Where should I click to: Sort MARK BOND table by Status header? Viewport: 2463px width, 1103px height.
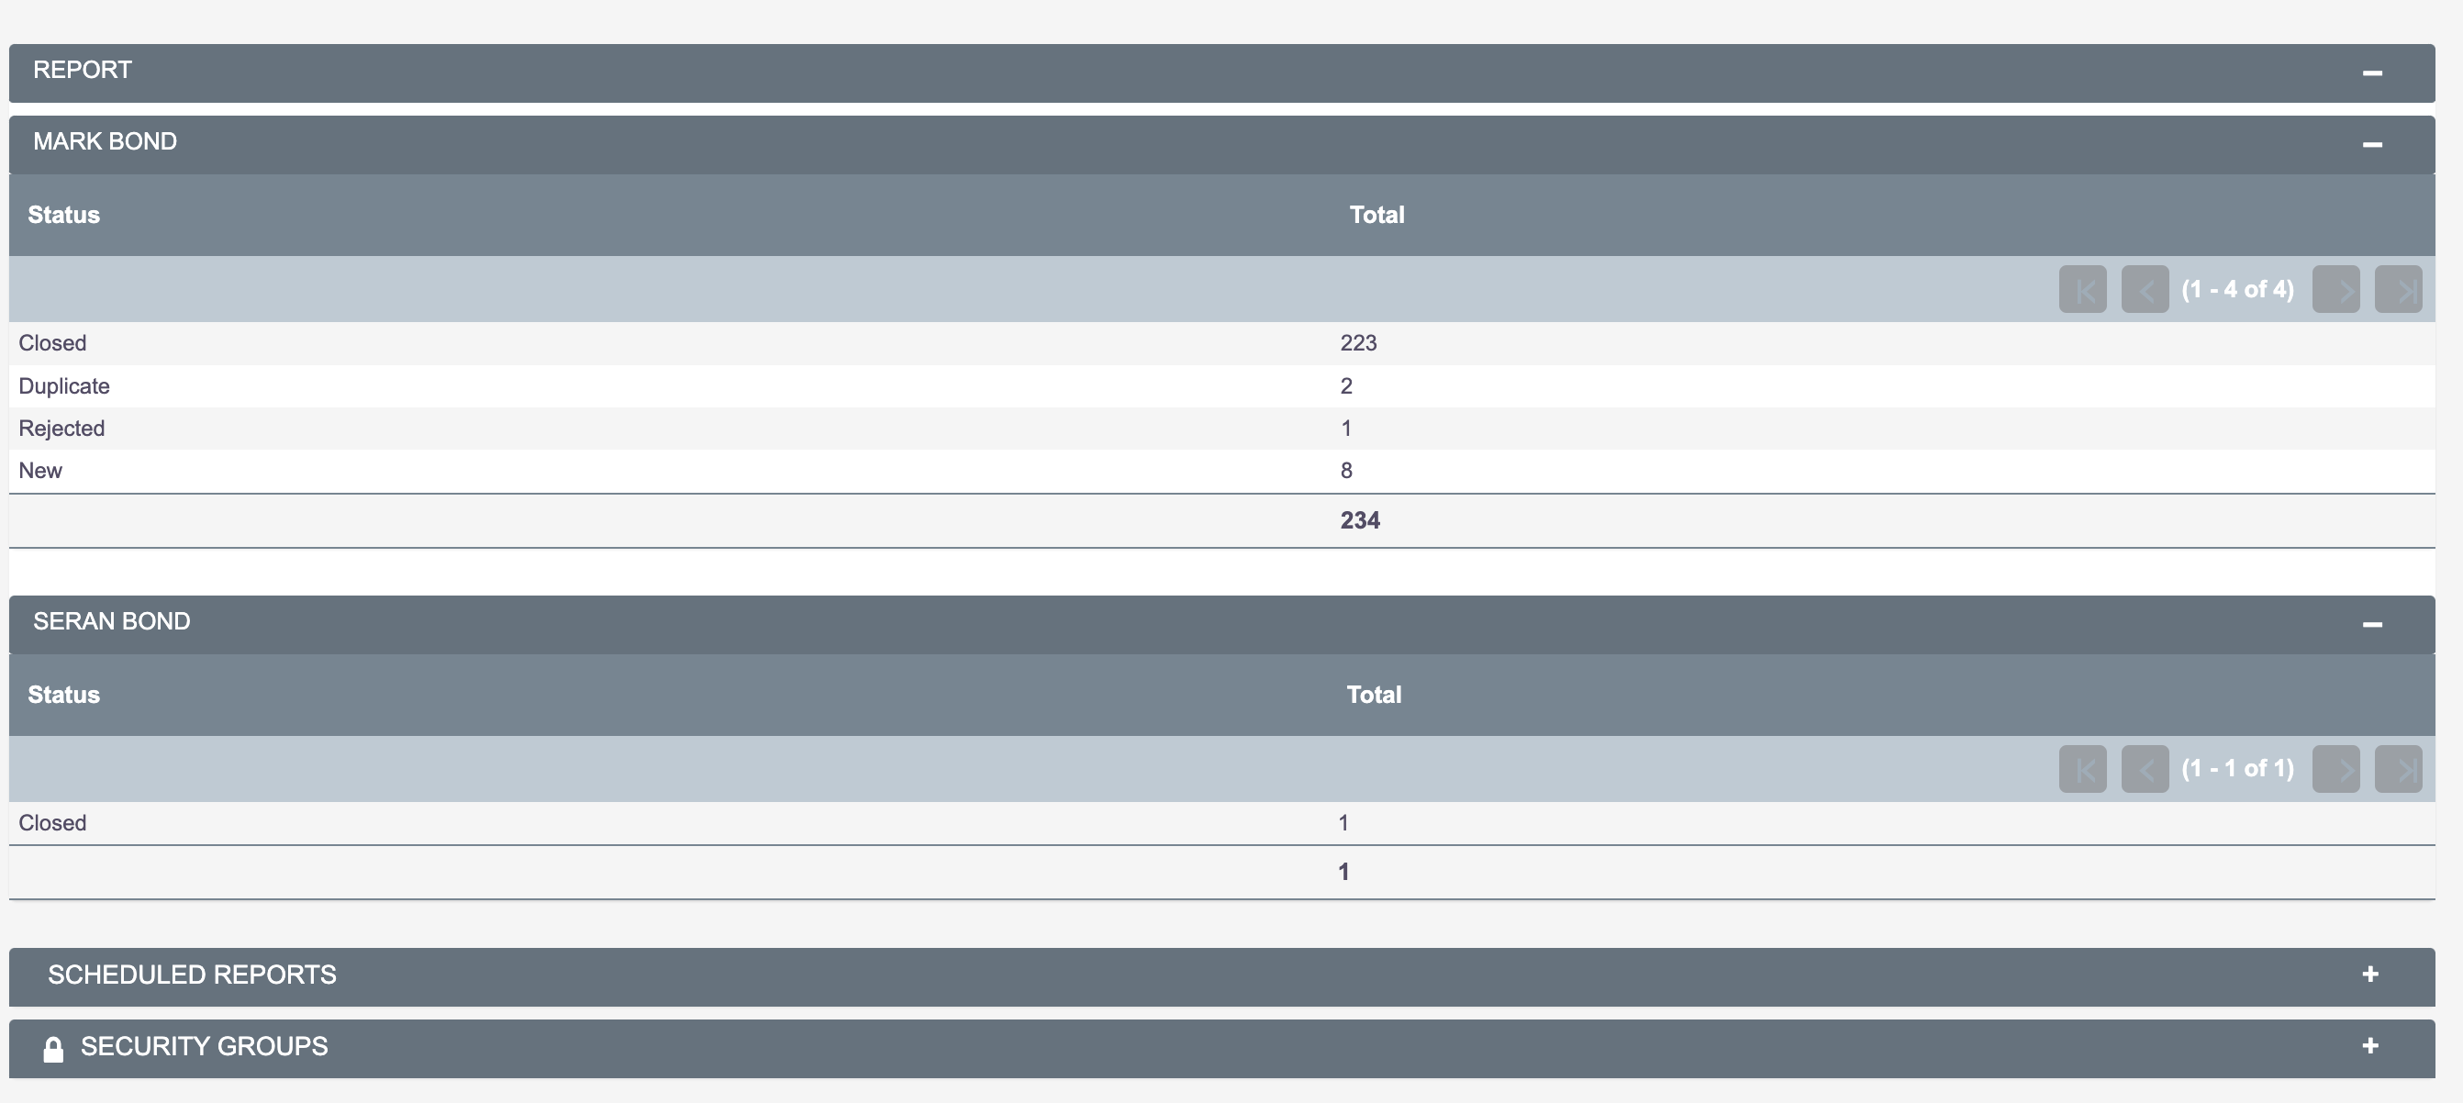[63, 214]
